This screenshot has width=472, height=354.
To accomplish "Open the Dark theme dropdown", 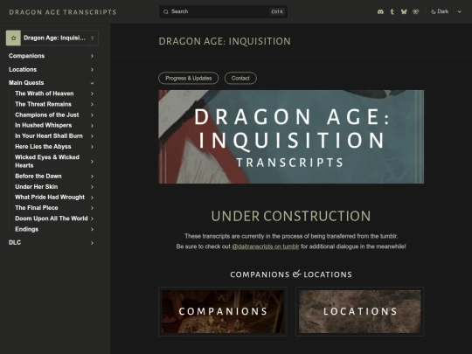I will [447, 11].
